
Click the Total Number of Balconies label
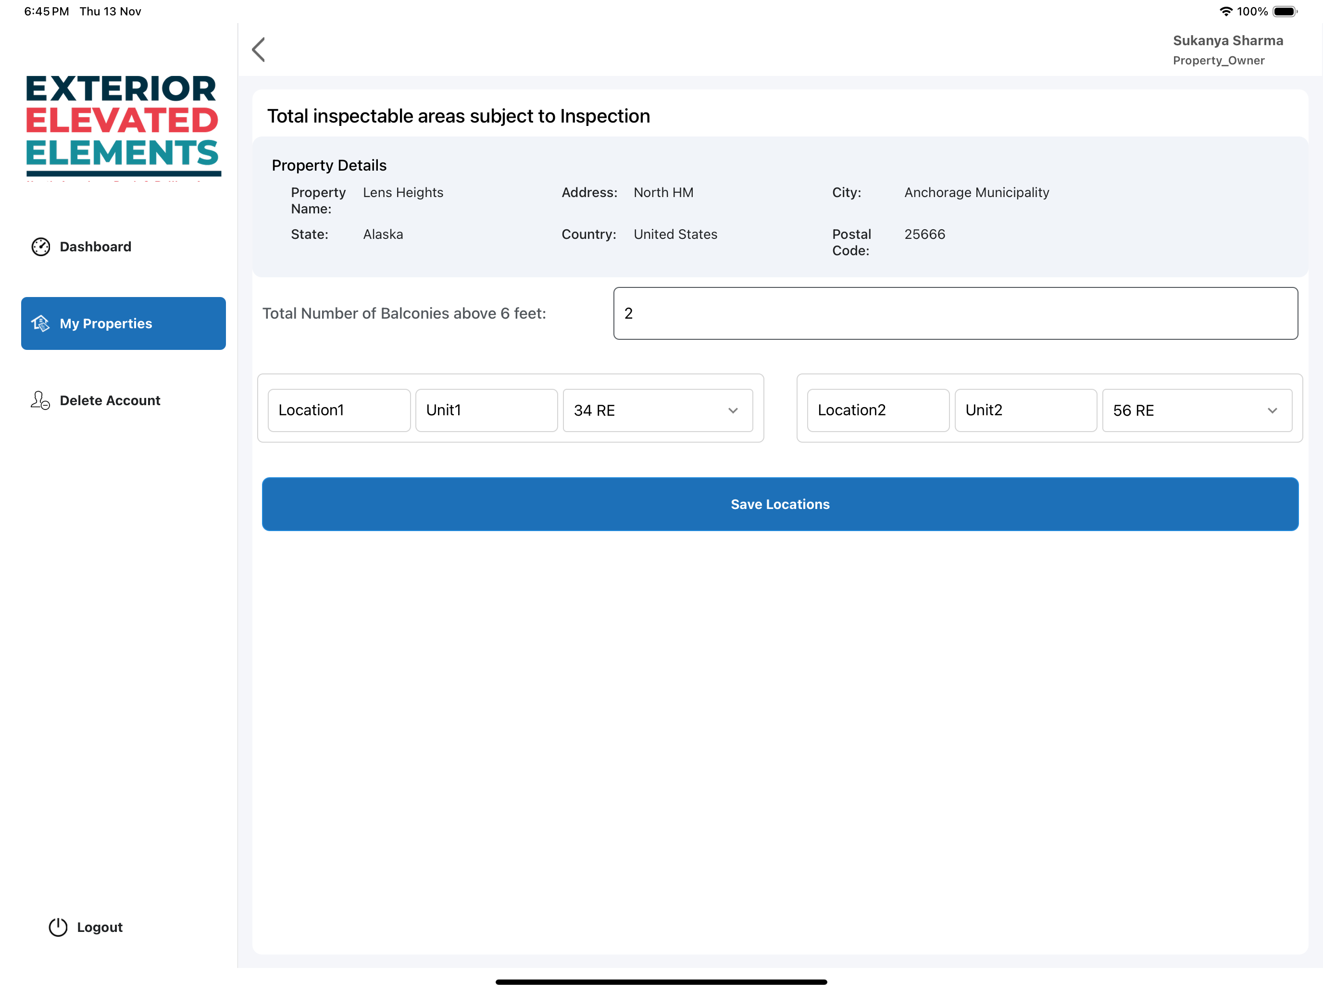[x=404, y=313]
